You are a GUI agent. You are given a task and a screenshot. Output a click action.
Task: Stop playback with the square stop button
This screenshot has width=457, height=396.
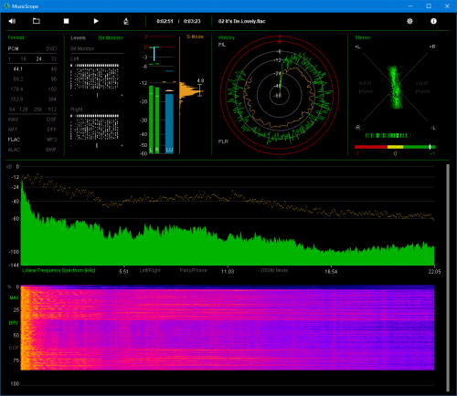tap(66, 21)
